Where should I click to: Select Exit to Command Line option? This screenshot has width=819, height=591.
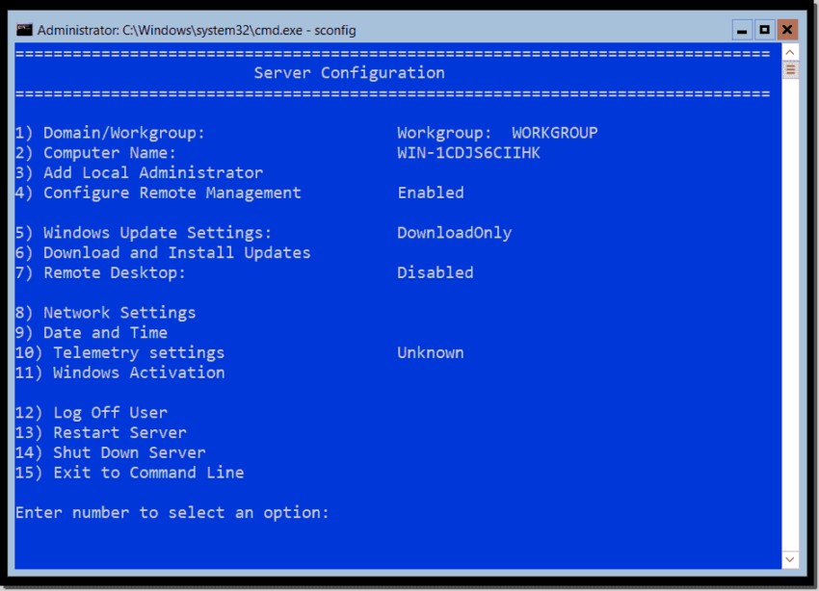(130, 473)
